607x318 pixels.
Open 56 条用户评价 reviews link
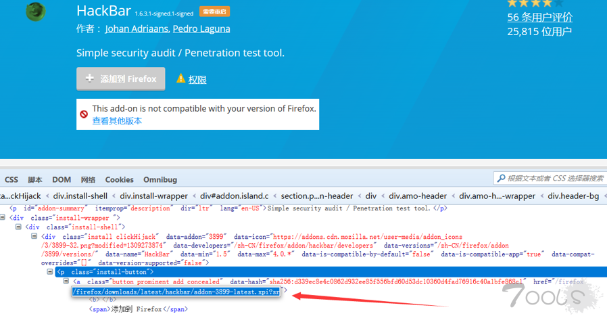(539, 17)
